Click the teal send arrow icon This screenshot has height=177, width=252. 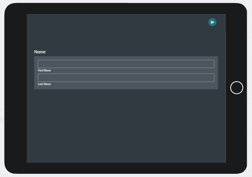click(212, 22)
